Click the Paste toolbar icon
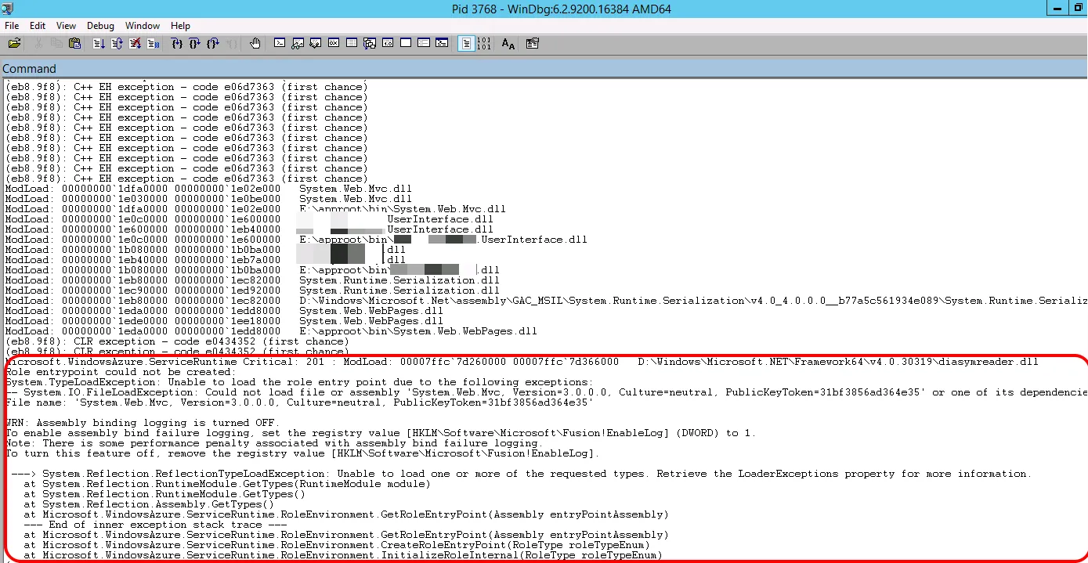 75,44
